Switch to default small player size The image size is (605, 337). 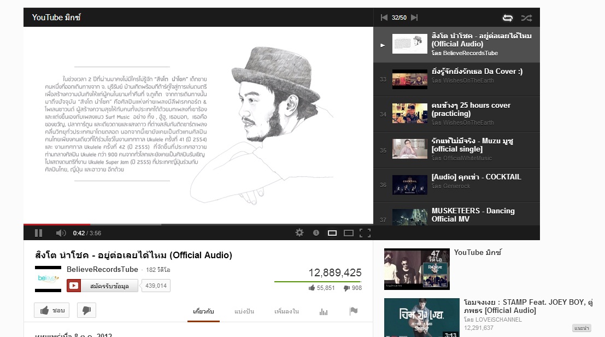point(332,233)
